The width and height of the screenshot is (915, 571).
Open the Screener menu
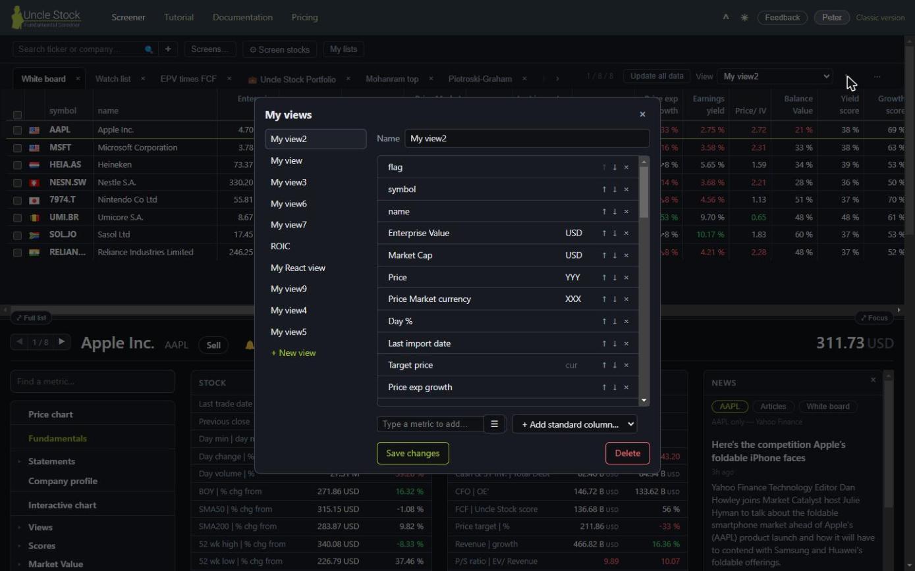tap(128, 18)
